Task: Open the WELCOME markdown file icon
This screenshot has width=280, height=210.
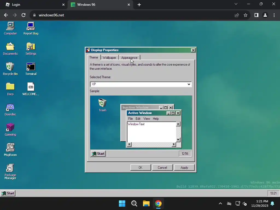Action: click(x=31, y=89)
